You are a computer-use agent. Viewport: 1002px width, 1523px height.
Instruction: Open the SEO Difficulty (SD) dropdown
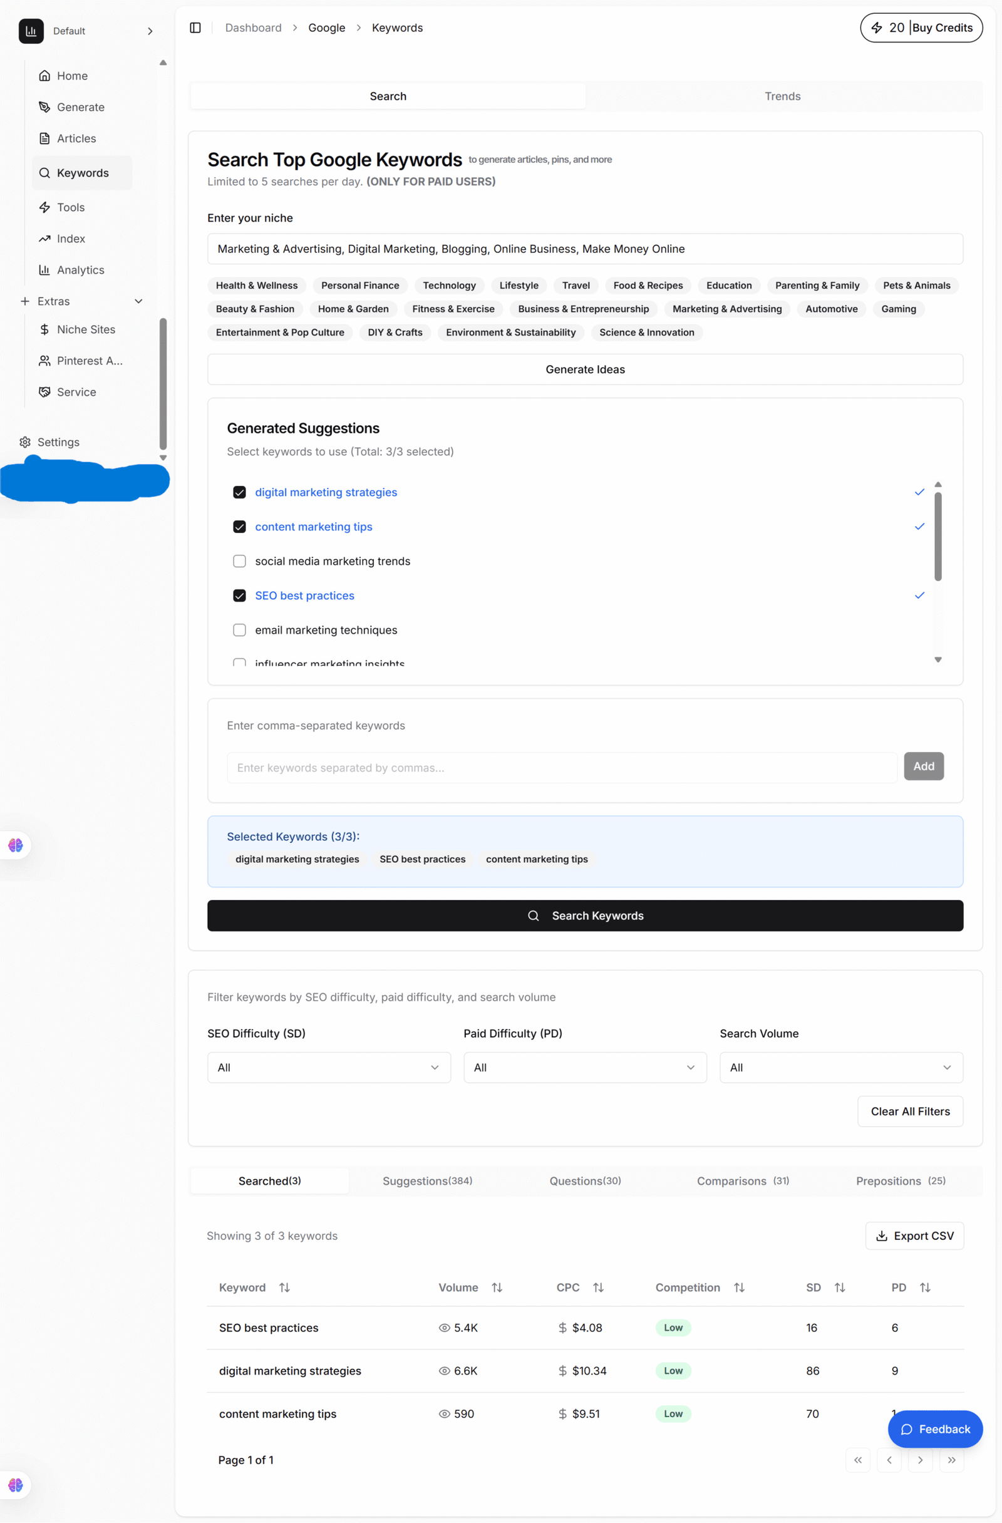[x=328, y=1067]
